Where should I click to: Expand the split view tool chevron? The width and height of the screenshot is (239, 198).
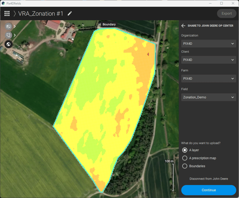(x=15, y=26)
